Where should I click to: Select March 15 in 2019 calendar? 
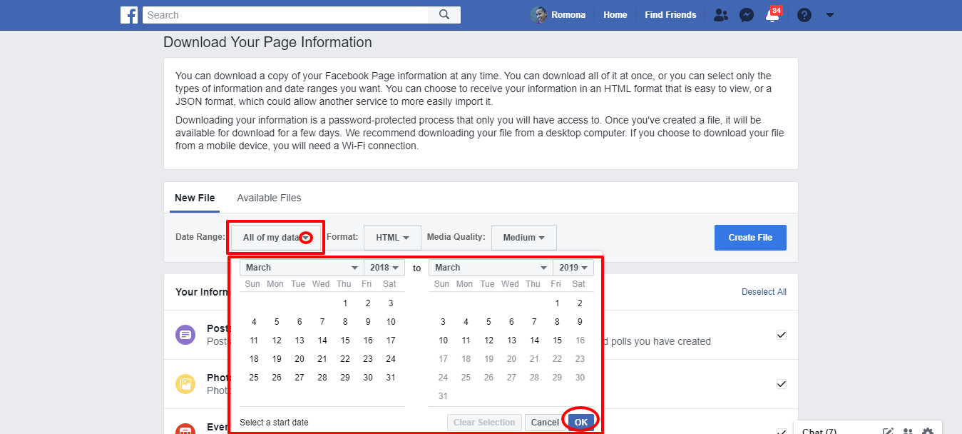tap(557, 340)
